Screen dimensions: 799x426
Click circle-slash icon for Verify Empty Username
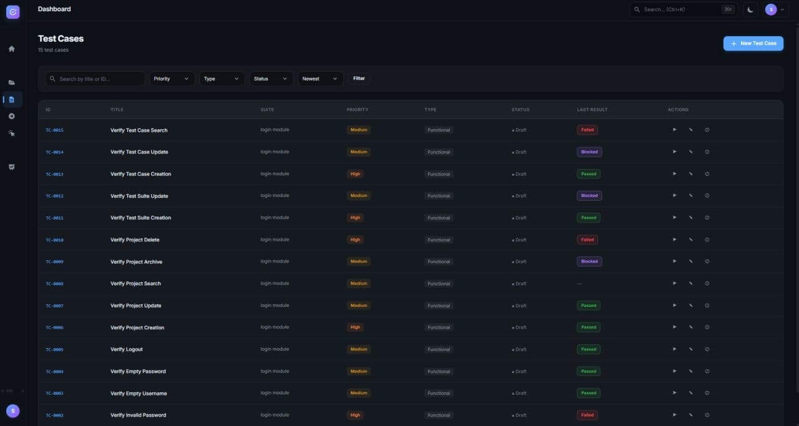[x=707, y=393]
